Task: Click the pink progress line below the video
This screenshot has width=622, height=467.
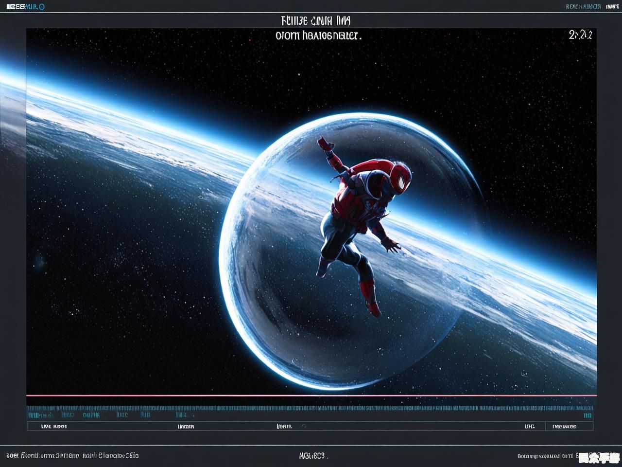Action: (x=311, y=395)
